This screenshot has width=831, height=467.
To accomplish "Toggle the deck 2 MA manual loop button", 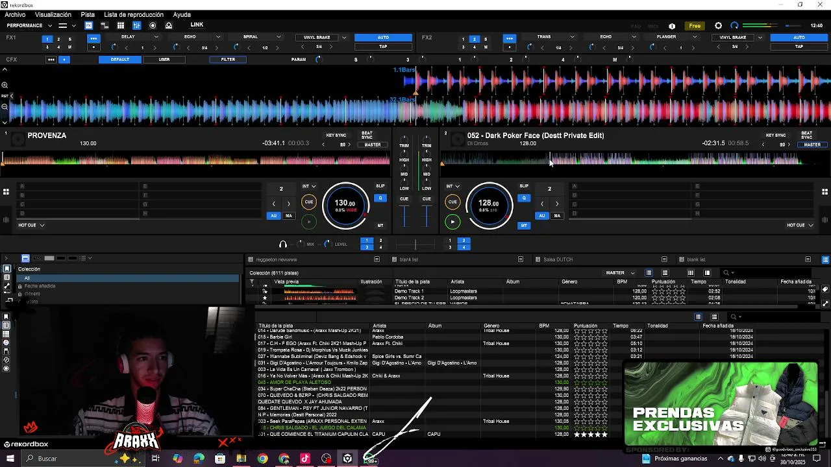I will coord(557,215).
